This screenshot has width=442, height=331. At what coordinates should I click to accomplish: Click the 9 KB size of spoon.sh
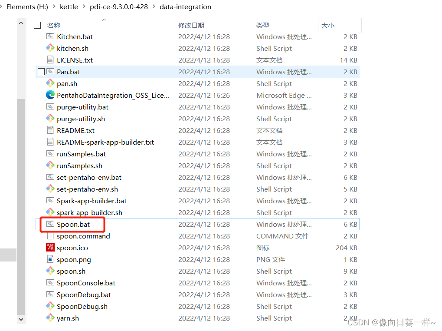click(x=350, y=271)
